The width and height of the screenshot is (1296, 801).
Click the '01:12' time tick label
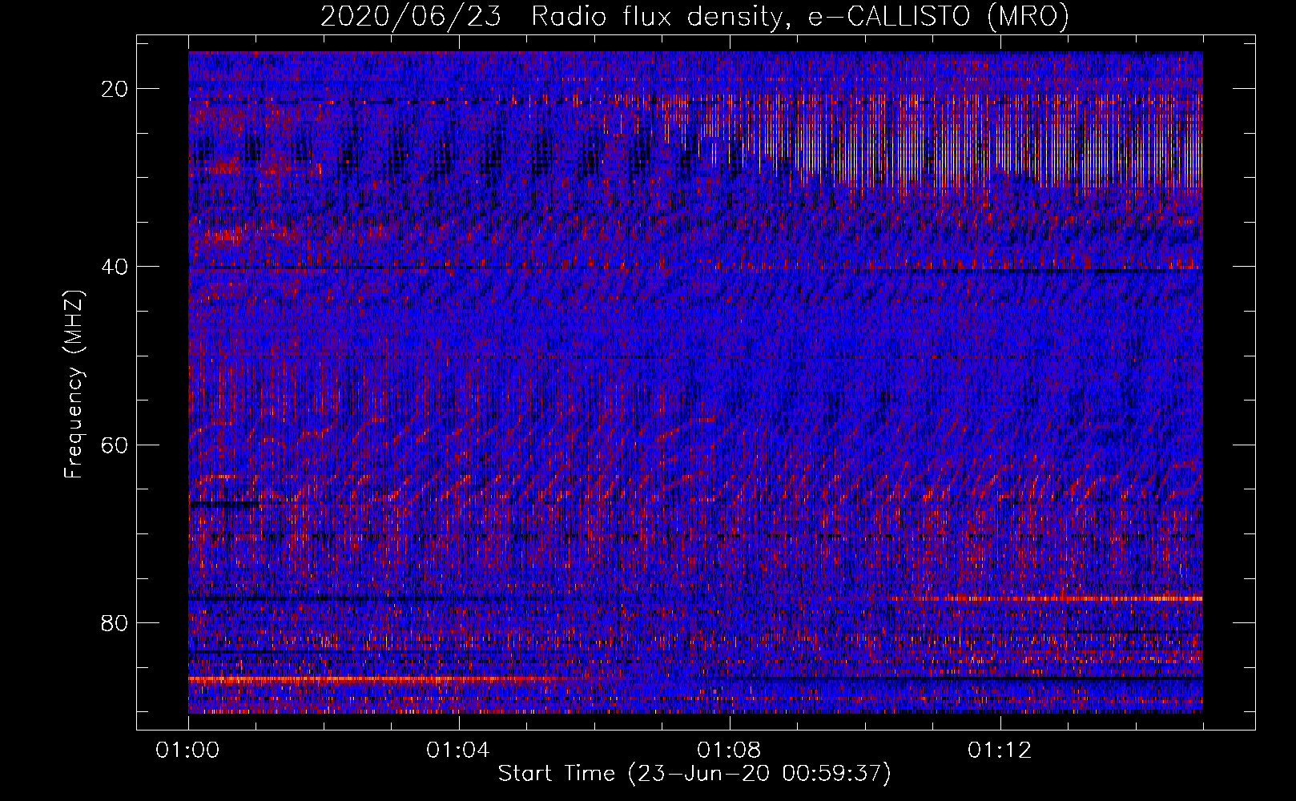tap(1000, 751)
